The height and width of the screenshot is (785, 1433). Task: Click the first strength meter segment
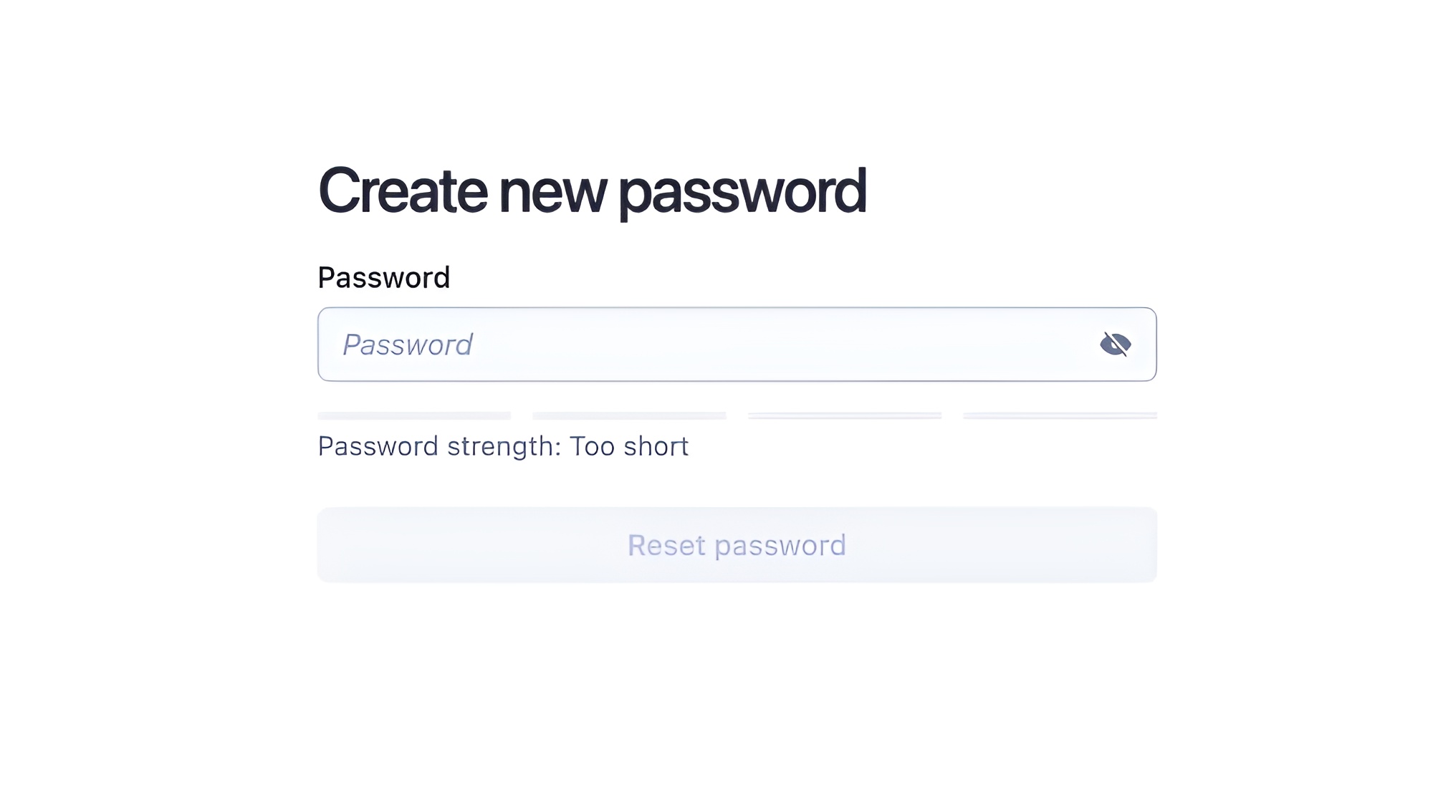tap(414, 415)
